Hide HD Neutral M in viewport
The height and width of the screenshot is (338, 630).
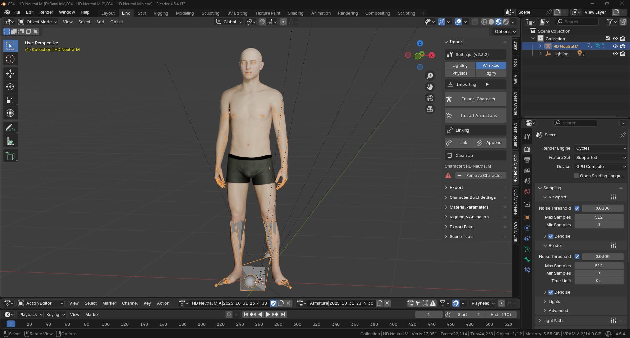615,46
